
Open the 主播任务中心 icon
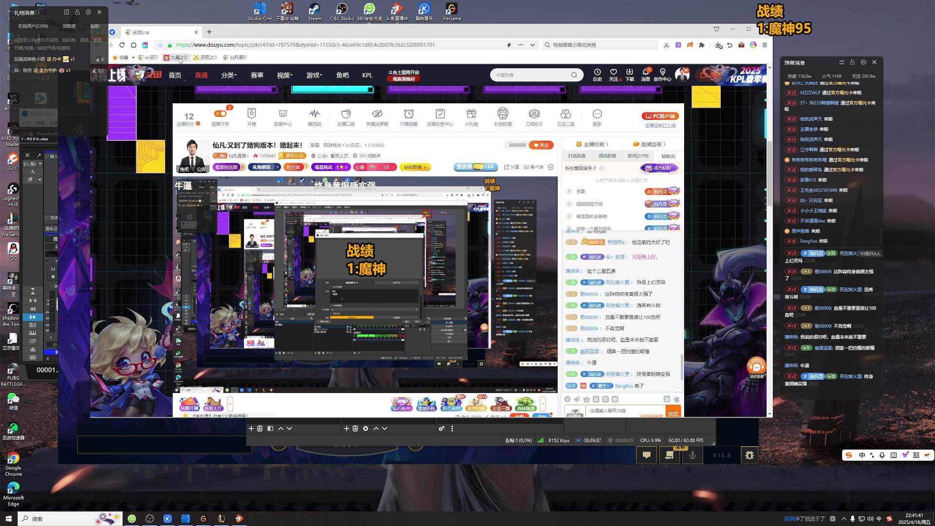440,117
